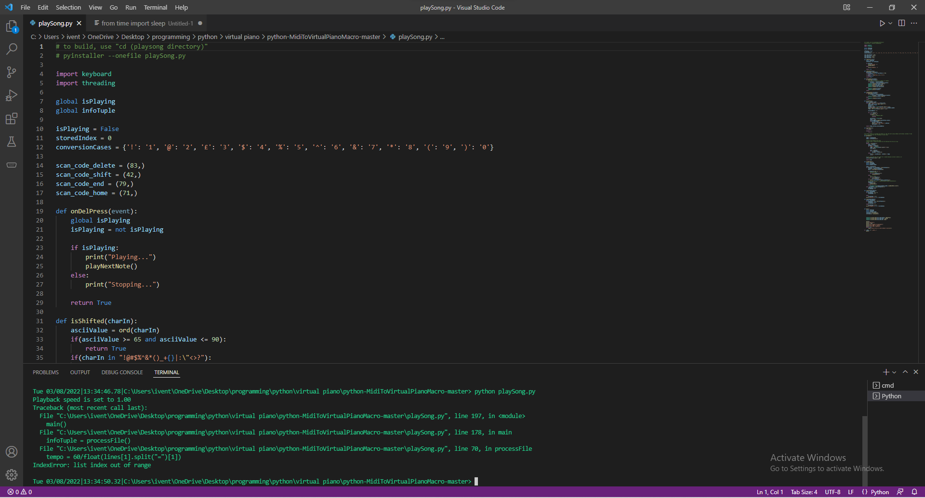
Task: Open the Extensions panel
Action: click(x=12, y=118)
